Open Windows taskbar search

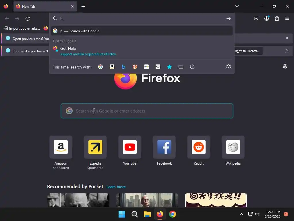pyautogui.click(x=134, y=214)
